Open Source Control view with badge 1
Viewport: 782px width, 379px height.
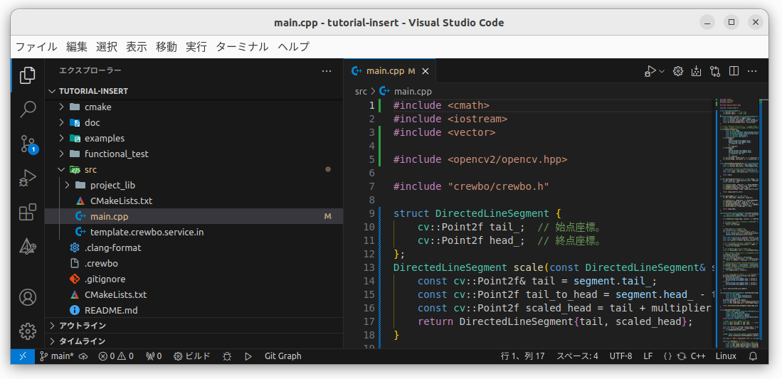[28, 143]
